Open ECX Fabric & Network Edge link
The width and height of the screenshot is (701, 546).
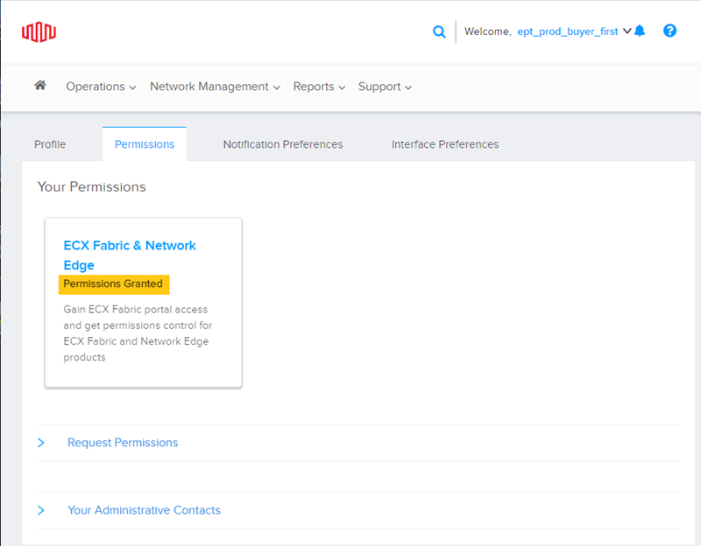[x=130, y=255]
